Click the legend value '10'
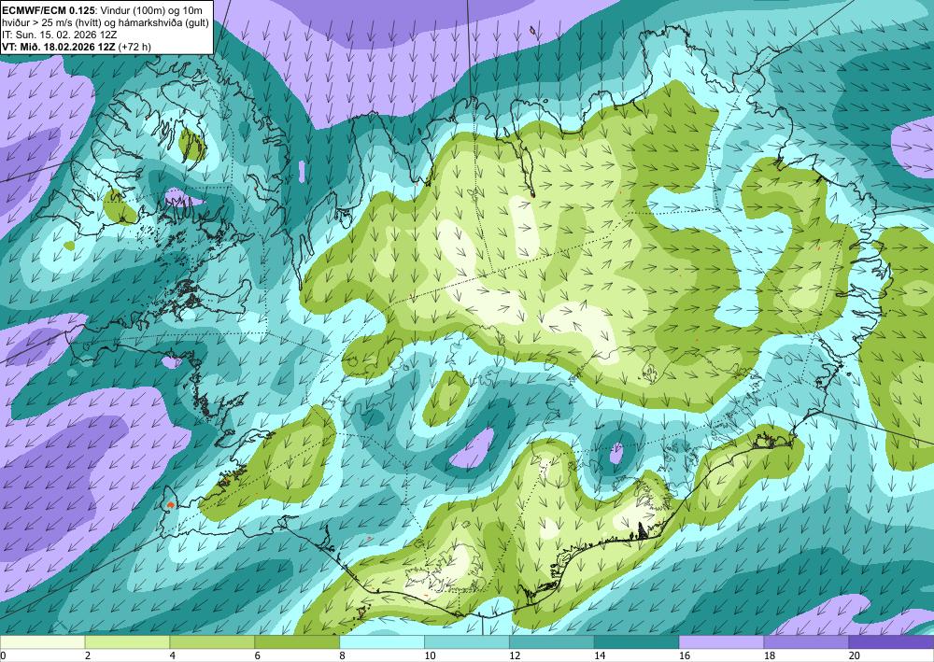934x662 pixels. 430,655
